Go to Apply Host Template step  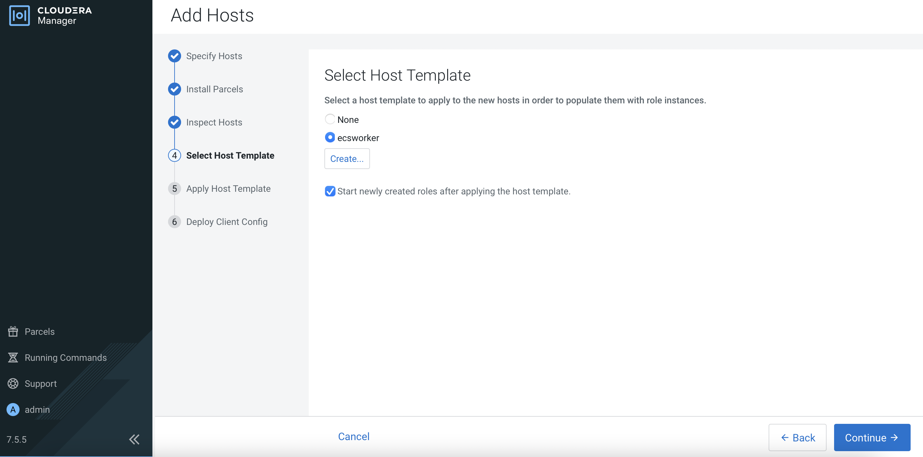(228, 189)
